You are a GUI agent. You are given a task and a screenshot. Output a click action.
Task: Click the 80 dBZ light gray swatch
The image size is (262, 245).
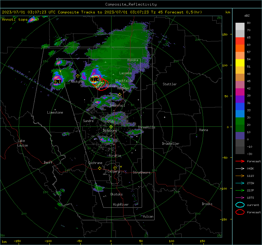(240, 26)
